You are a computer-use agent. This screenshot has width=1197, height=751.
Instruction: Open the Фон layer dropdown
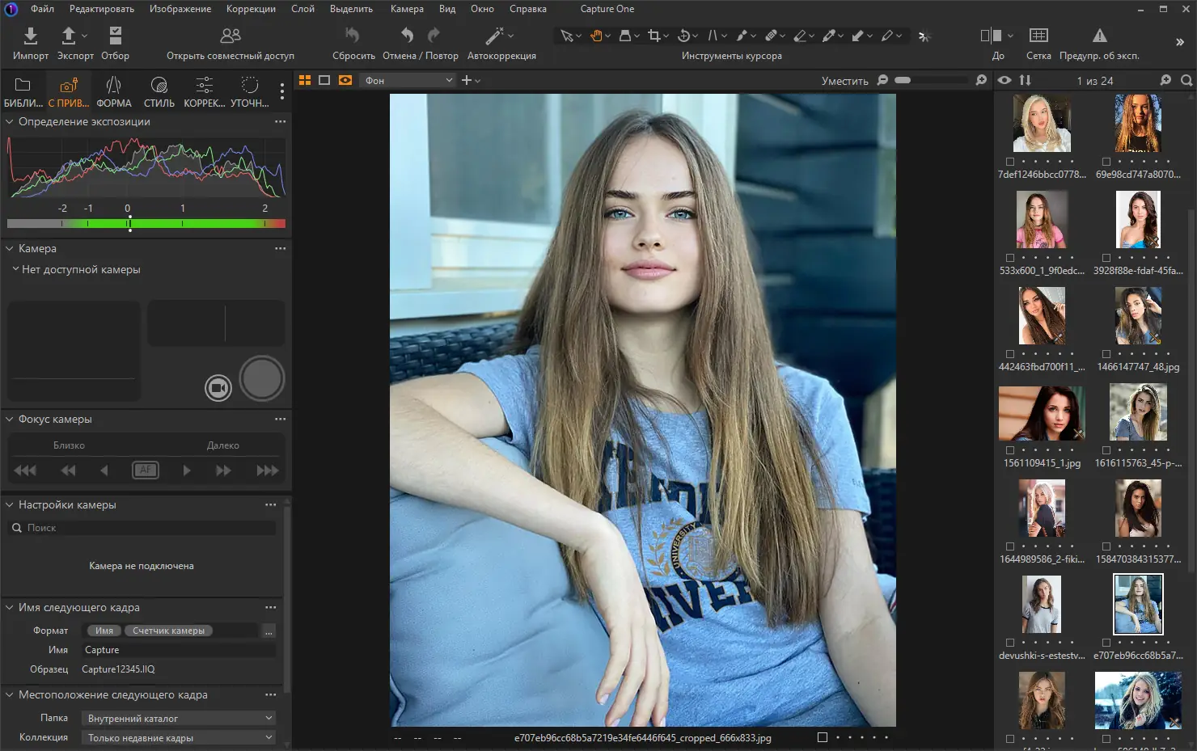click(409, 80)
